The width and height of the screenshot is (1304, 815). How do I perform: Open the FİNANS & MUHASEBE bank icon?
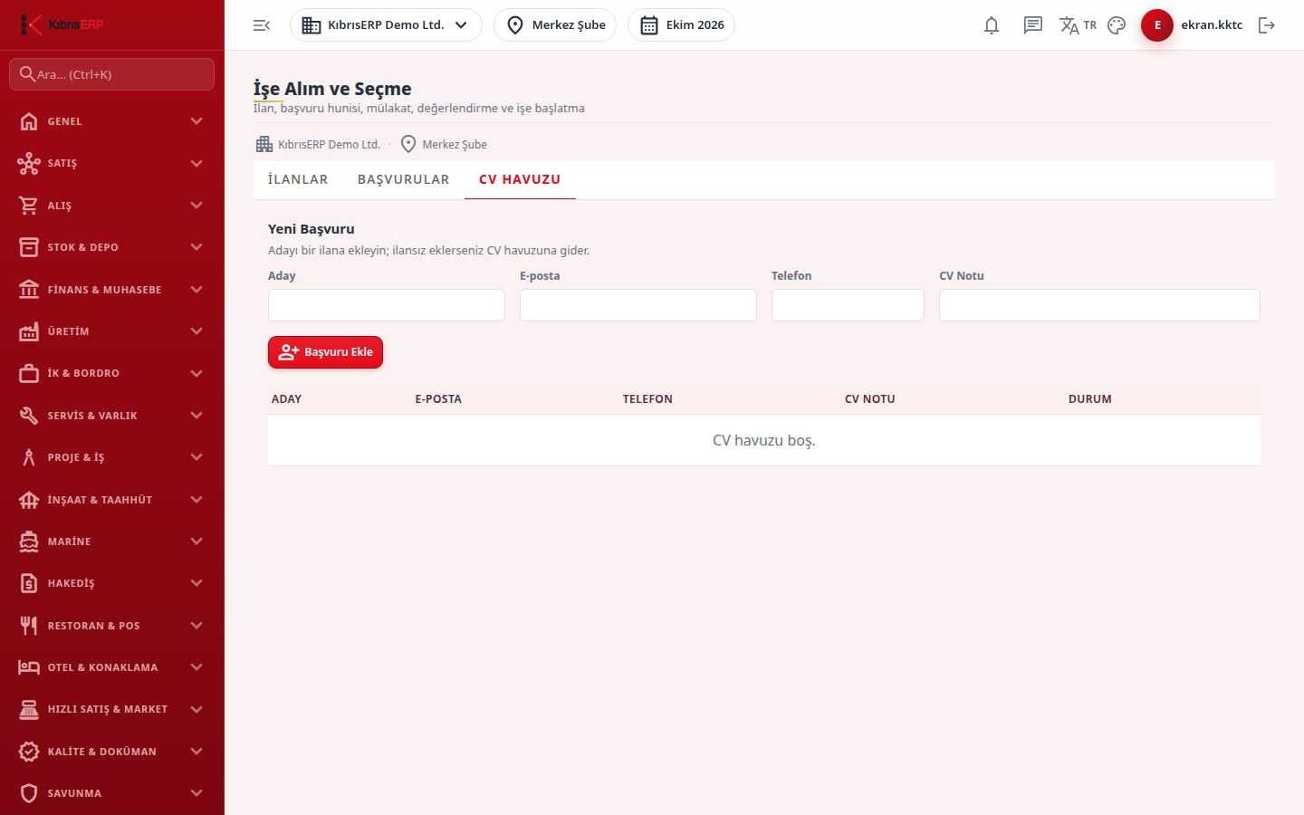(x=29, y=290)
